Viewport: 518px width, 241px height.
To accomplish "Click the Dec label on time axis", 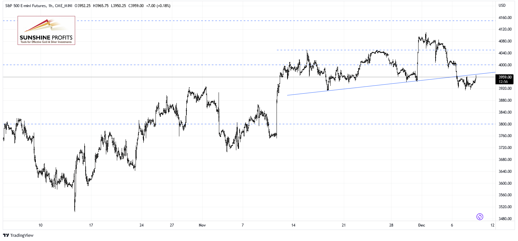I will click(x=421, y=225).
